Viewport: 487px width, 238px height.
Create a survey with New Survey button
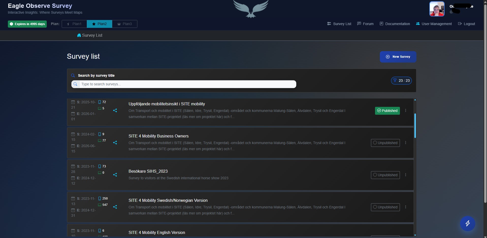398,57
